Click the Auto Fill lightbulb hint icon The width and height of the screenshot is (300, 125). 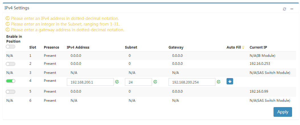tap(243, 47)
